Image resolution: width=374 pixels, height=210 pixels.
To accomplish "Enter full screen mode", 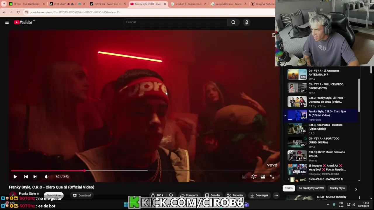I will 272,176.
